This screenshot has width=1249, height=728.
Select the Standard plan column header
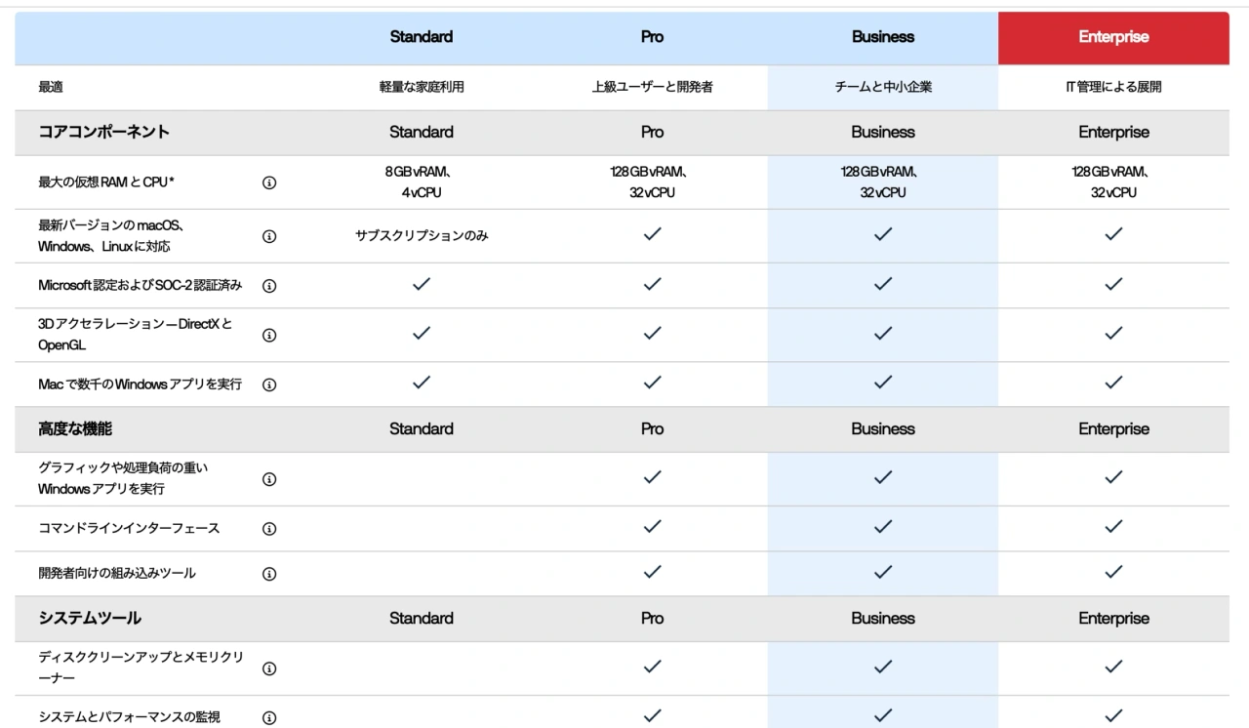coord(421,37)
